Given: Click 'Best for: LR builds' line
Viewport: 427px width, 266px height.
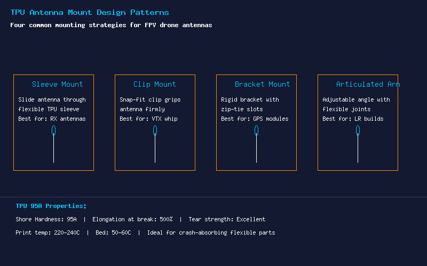Looking at the screenshot, I should click(x=353, y=119).
